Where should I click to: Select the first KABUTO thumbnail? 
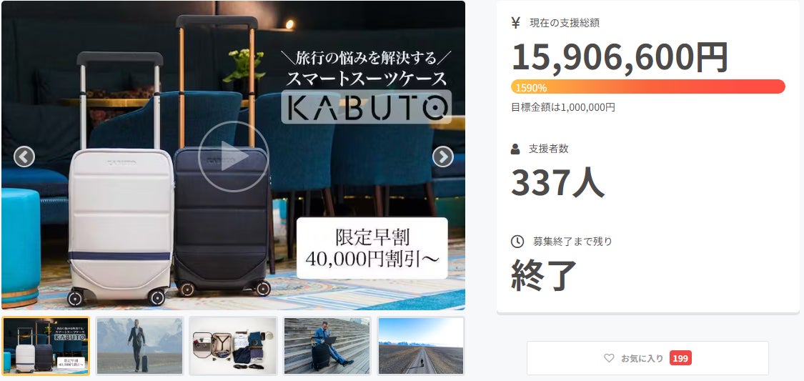pyautogui.click(x=46, y=346)
